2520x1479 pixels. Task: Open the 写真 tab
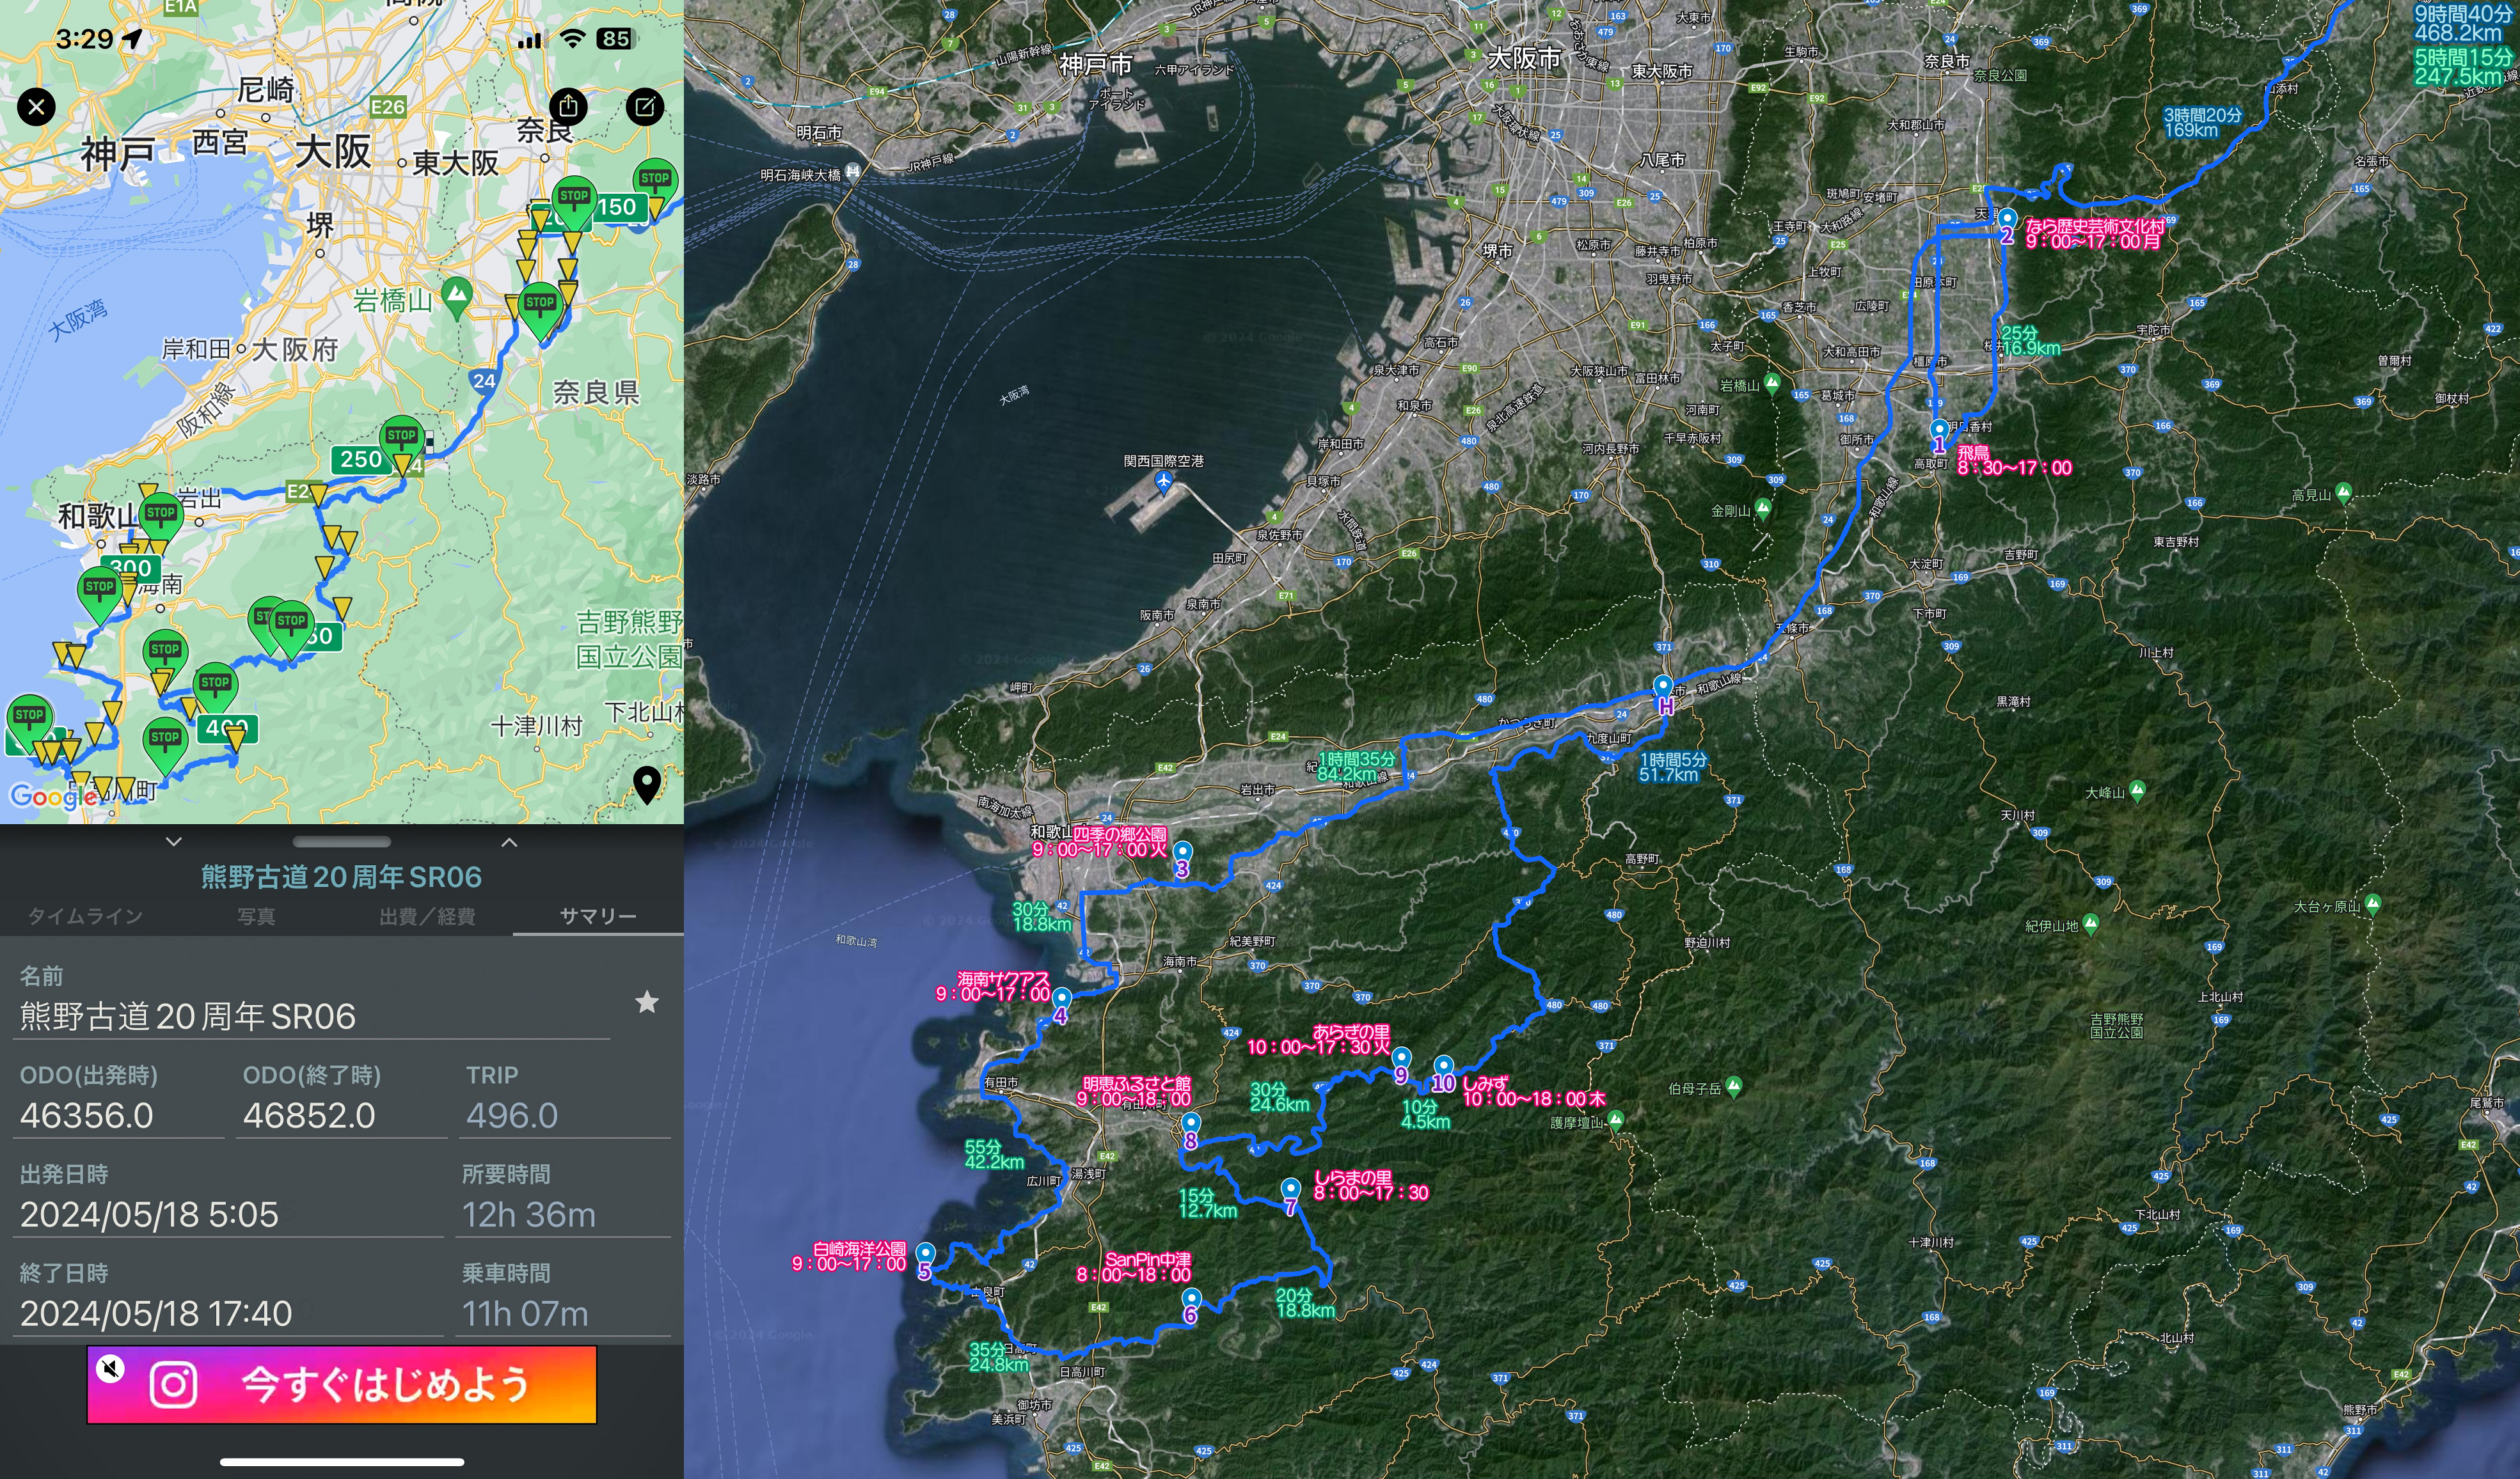click(256, 916)
